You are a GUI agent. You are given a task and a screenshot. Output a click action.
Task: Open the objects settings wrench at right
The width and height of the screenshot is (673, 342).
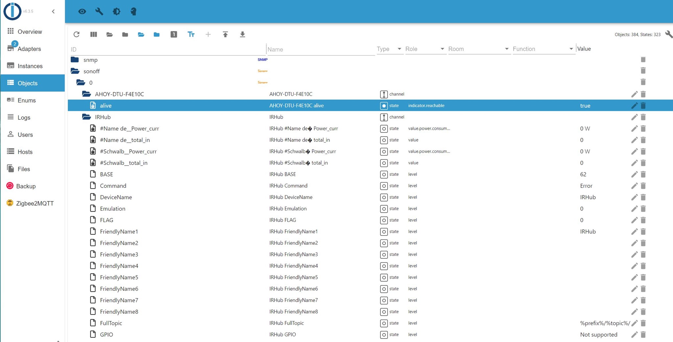(x=668, y=34)
